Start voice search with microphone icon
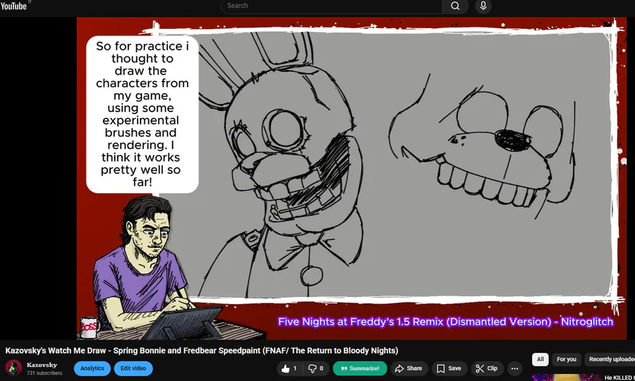 pyautogui.click(x=483, y=6)
